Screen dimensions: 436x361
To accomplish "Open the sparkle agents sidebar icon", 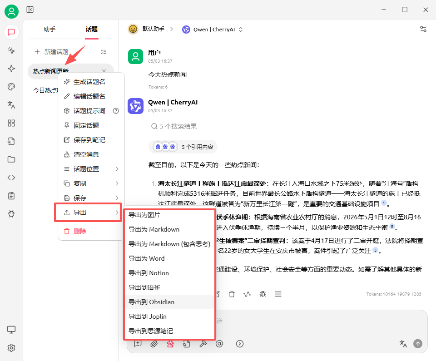I will 11,69.
